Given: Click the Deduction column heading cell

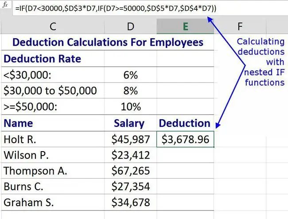Looking at the screenshot, I should pyautogui.click(x=185, y=123).
